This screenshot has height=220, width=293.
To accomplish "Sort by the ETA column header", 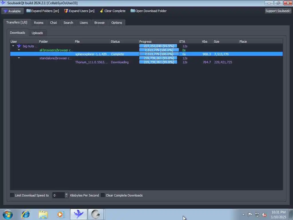I will point(190,42).
